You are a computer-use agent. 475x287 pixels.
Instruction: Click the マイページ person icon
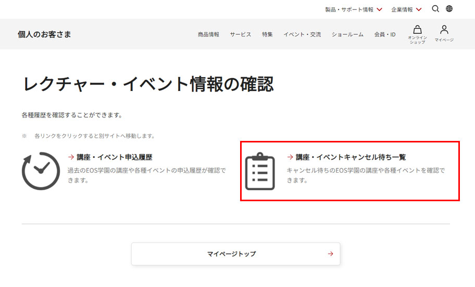[x=444, y=30]
